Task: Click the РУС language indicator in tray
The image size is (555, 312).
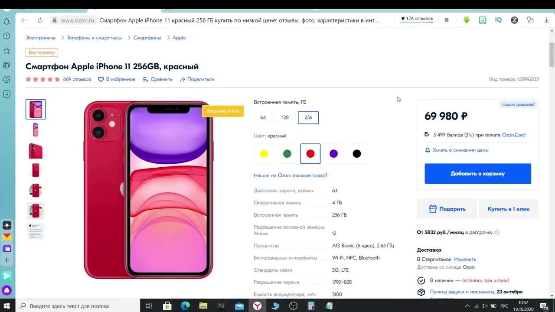Action: pyautogui.click(x=504, y=306)
